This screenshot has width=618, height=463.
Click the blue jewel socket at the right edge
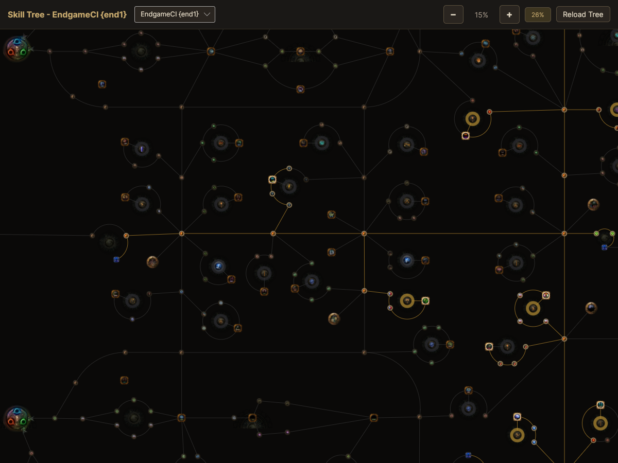pos(605,247)
